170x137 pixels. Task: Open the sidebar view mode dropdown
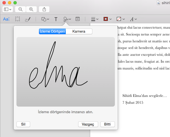(x=7, y=9)
